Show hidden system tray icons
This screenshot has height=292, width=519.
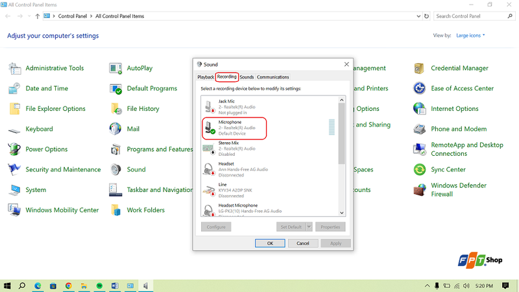point(428,286)
